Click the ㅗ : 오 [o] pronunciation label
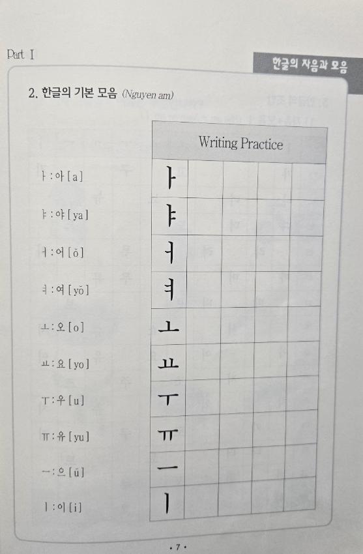 point(62,327)
